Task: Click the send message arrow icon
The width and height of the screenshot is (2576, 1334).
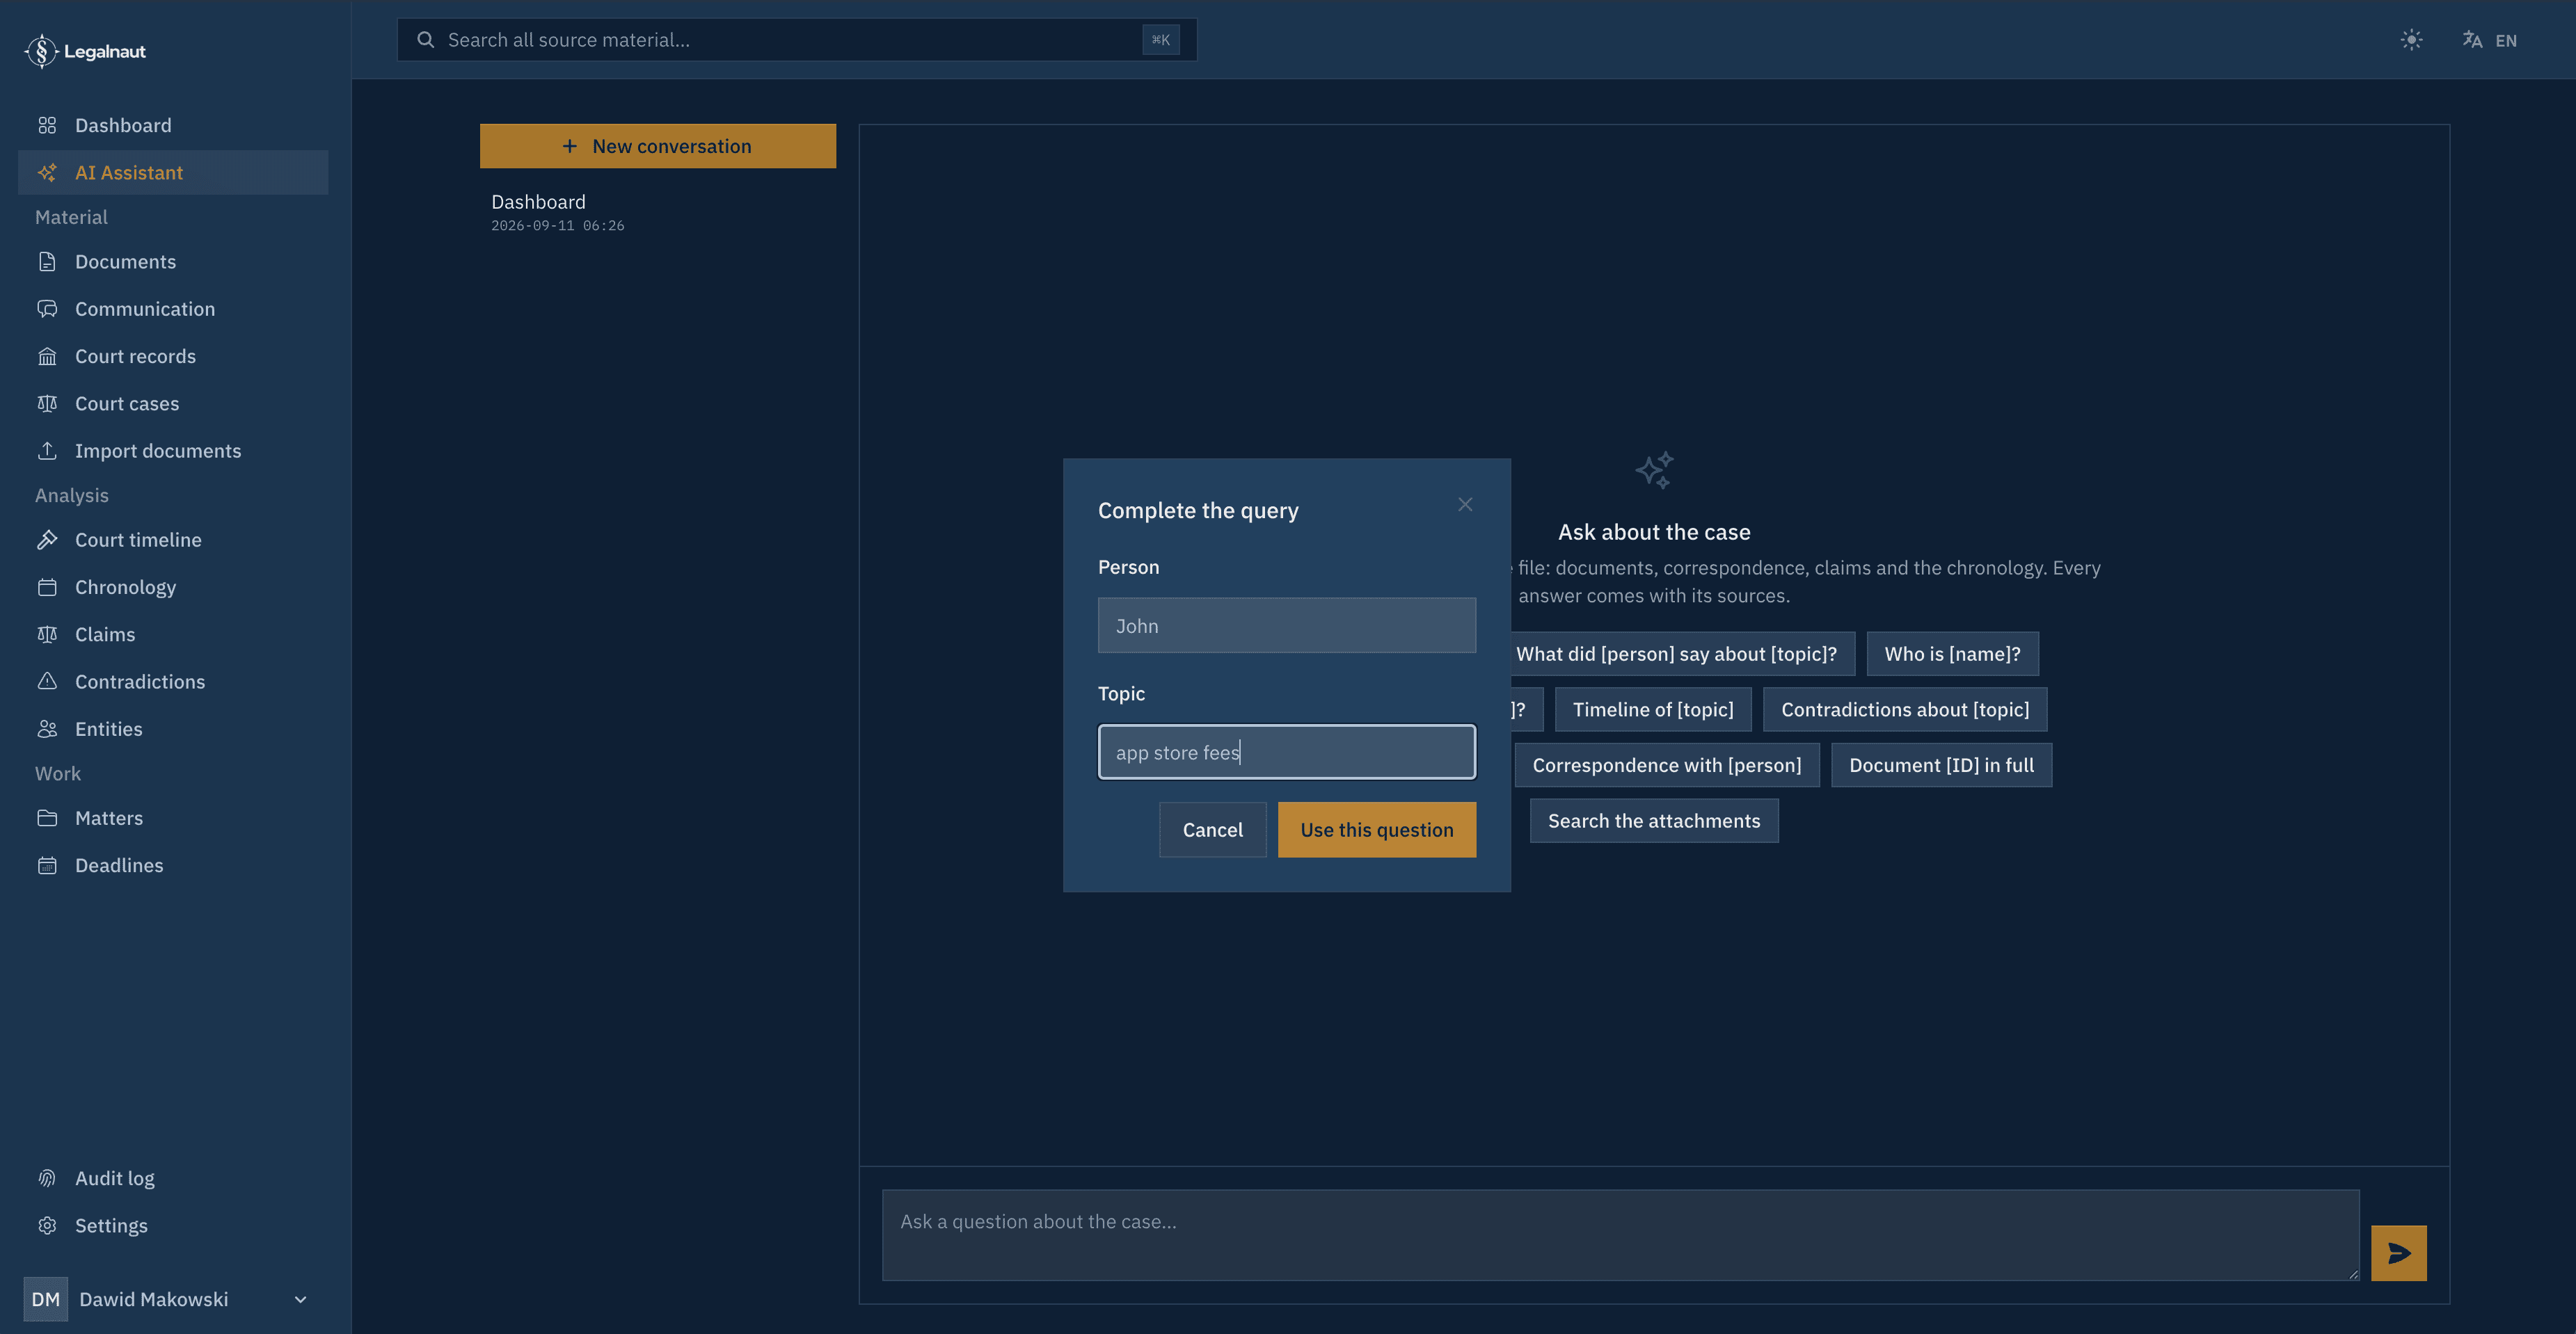Action: pyautogui.click(x=2398, y=1253)
